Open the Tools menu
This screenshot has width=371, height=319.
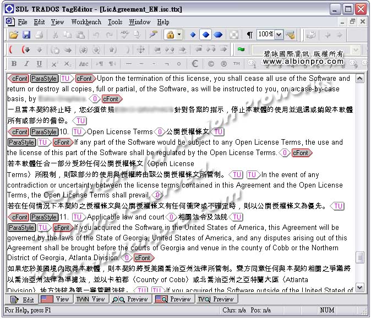tap(115, 22)
